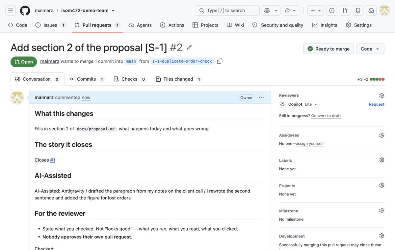Open the Projects sidebar gear settings
Viewport: 395px width, 250px height.
click(x=382, y=185)
